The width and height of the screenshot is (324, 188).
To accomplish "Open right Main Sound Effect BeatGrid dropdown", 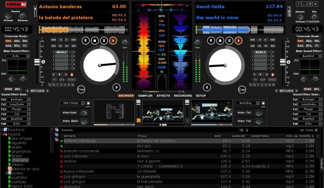I will [x=320, y=56].
